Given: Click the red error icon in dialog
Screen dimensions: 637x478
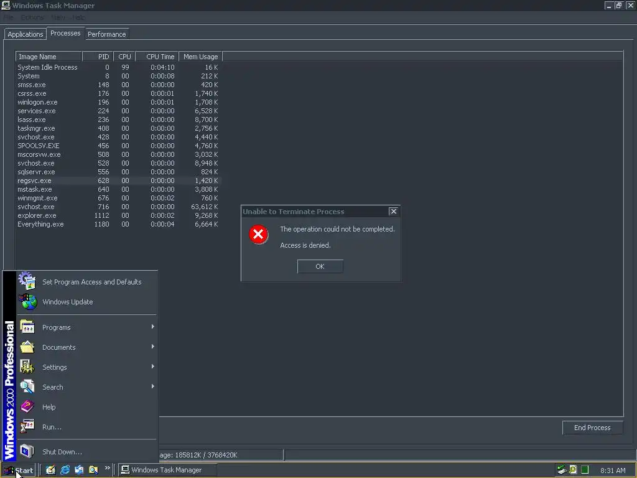Looking at the screenshot, I should click(258, 234).
